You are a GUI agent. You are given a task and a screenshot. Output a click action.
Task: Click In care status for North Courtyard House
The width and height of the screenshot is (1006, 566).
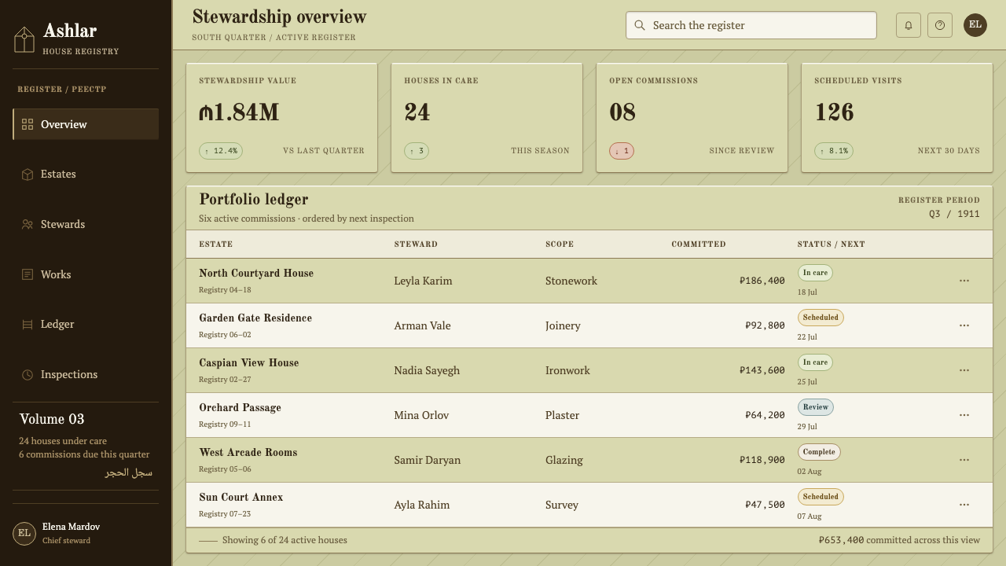coord(815,273)
